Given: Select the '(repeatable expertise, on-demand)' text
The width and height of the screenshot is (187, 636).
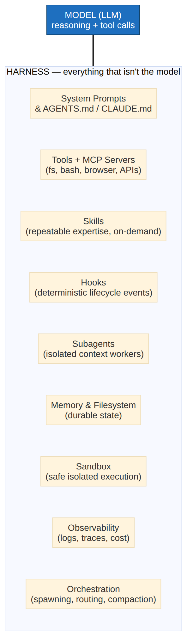Looking at the screenshot, I should (x=93, y=231).
